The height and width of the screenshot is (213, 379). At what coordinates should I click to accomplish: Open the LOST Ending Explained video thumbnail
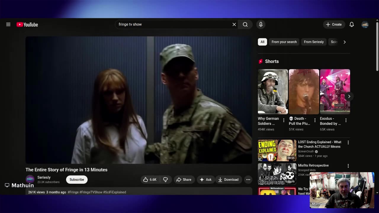point(277,150)
